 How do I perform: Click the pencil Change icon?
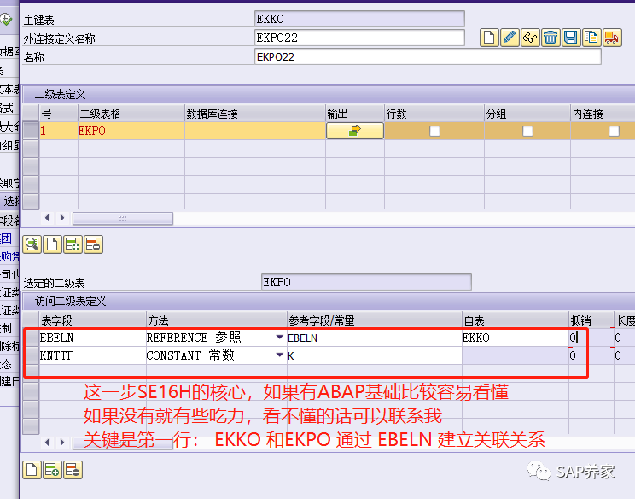(510, 38)
